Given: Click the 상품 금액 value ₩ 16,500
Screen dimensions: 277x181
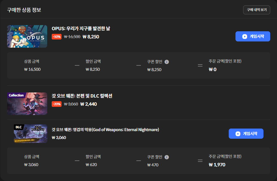Looking at the screenshot, I should 32,69.
